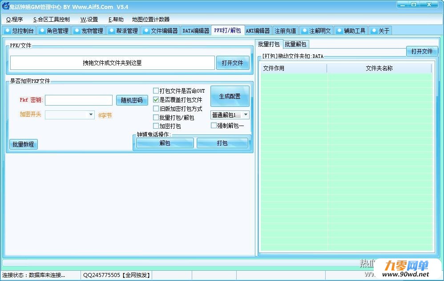Click the 生成配置 button
The width and height of the screenshot is (444, 281).
coord(230,96)
